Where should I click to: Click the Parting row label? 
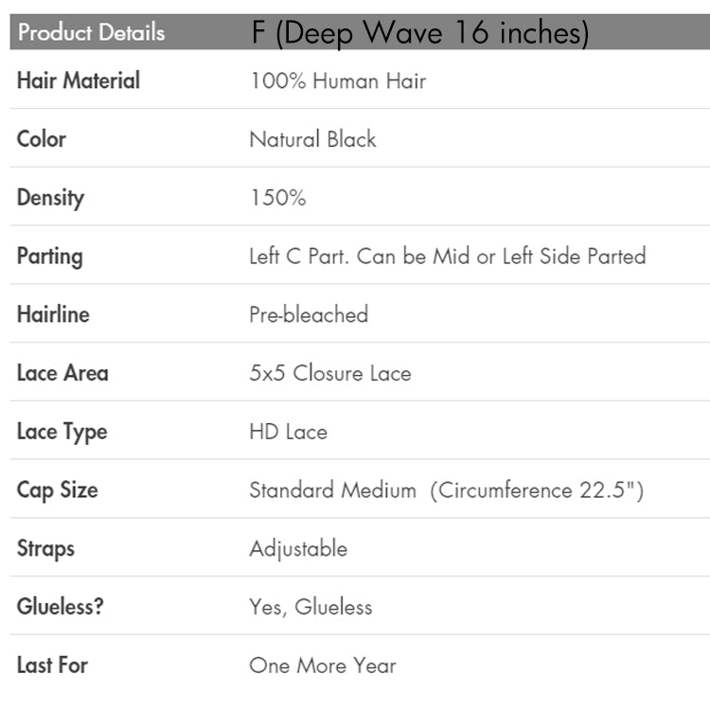(49, 257)
